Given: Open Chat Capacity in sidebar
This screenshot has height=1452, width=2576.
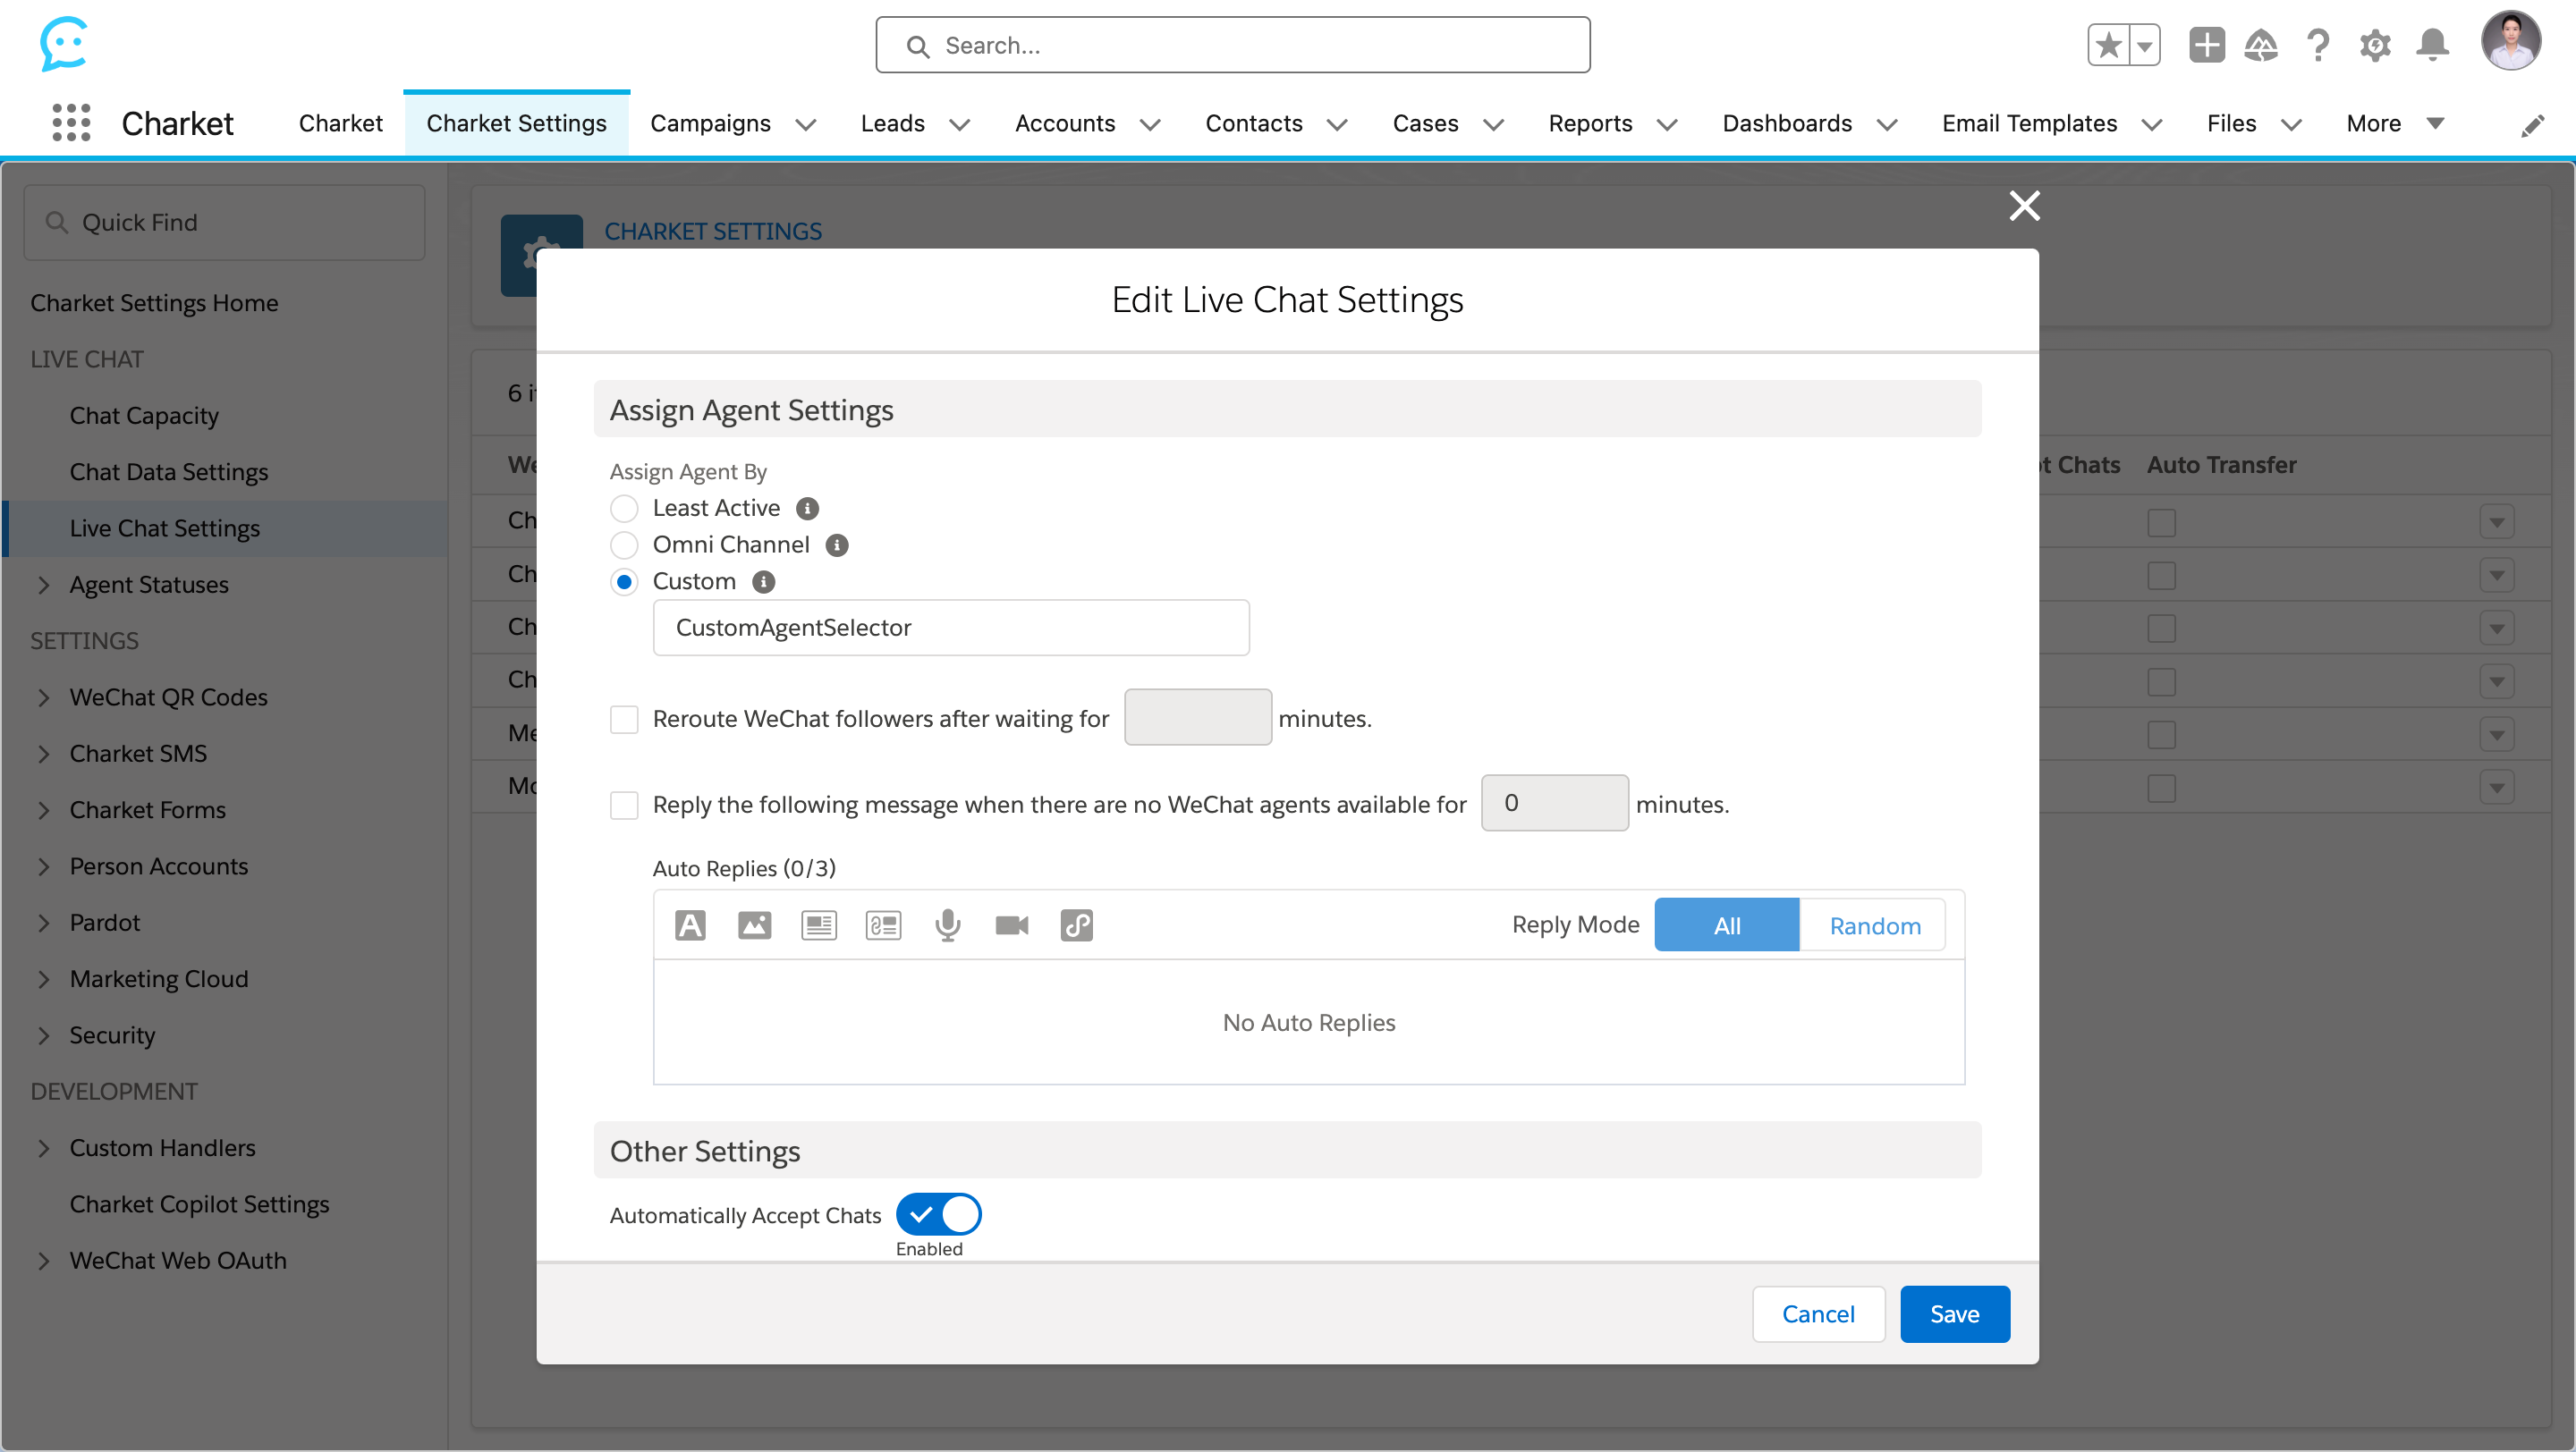Looking at the screenshot, I should pyautogui.click(x=144, y=416).
